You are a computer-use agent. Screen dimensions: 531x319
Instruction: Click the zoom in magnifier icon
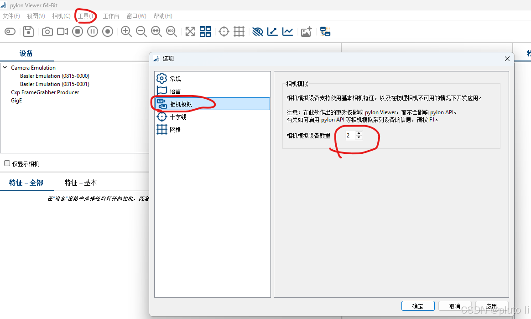[126, 32]
